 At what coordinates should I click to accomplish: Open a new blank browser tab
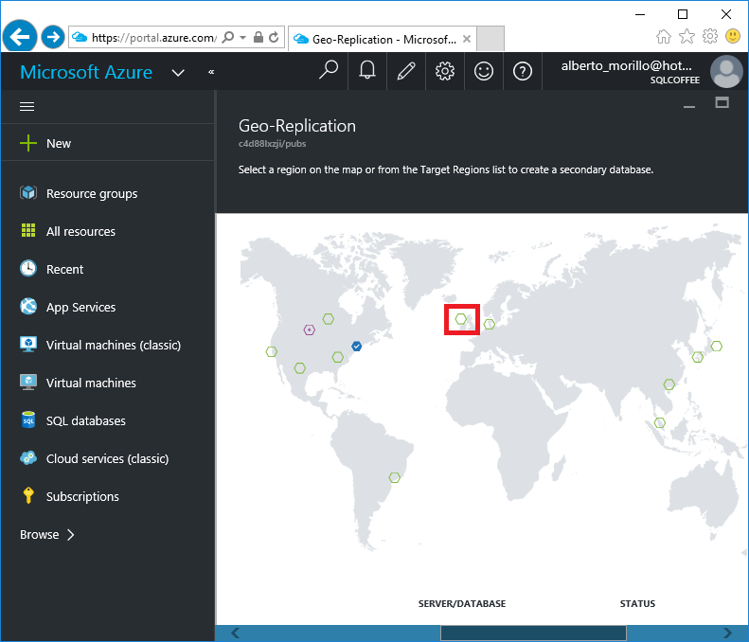(490, 38)
